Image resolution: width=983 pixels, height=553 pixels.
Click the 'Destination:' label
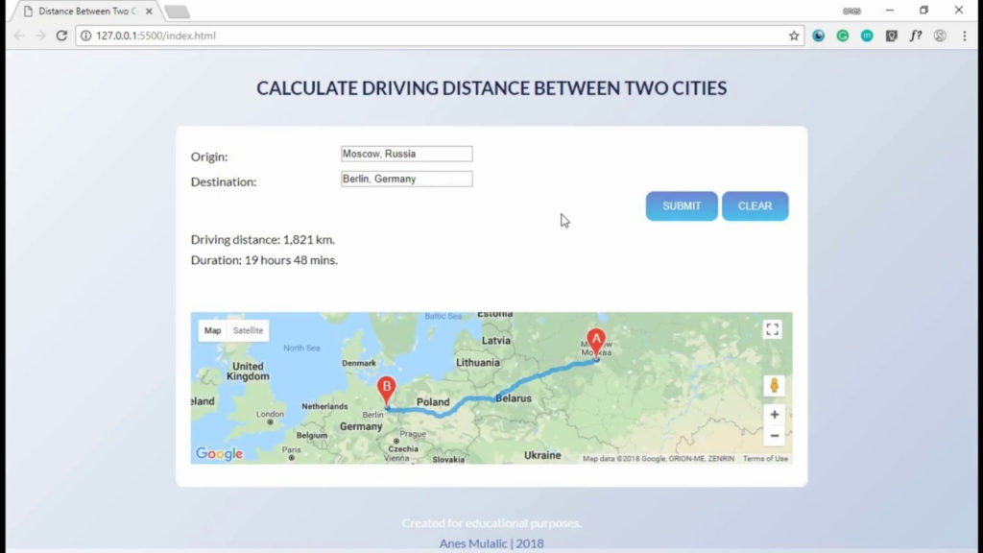[223, 181]
